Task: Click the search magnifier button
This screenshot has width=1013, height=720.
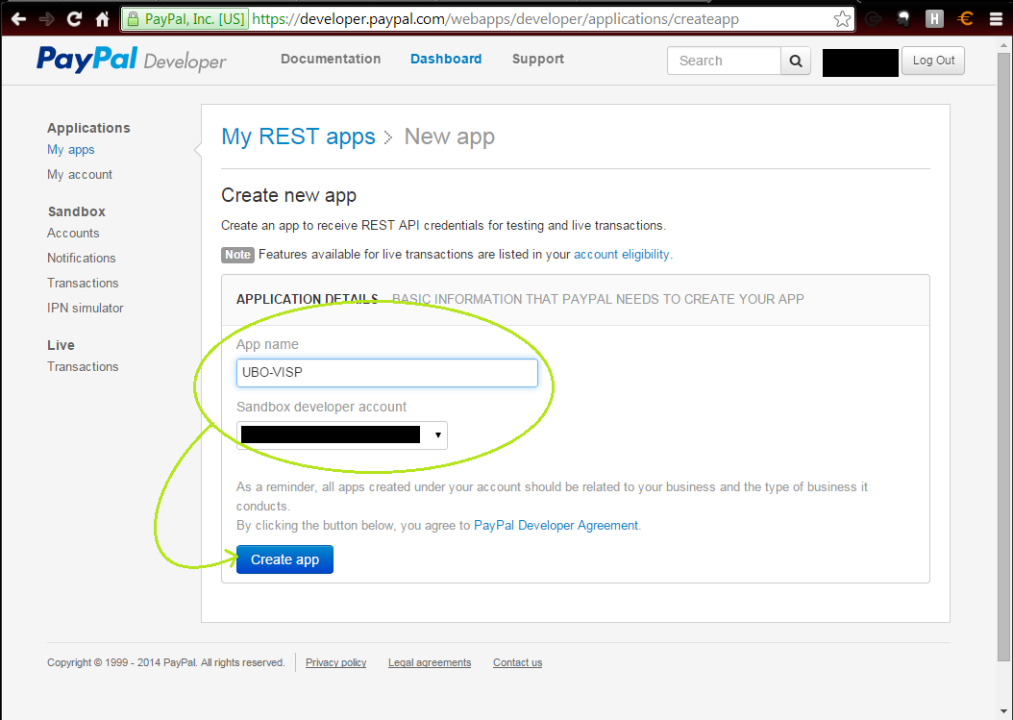Action: click(x=795, y=61)
